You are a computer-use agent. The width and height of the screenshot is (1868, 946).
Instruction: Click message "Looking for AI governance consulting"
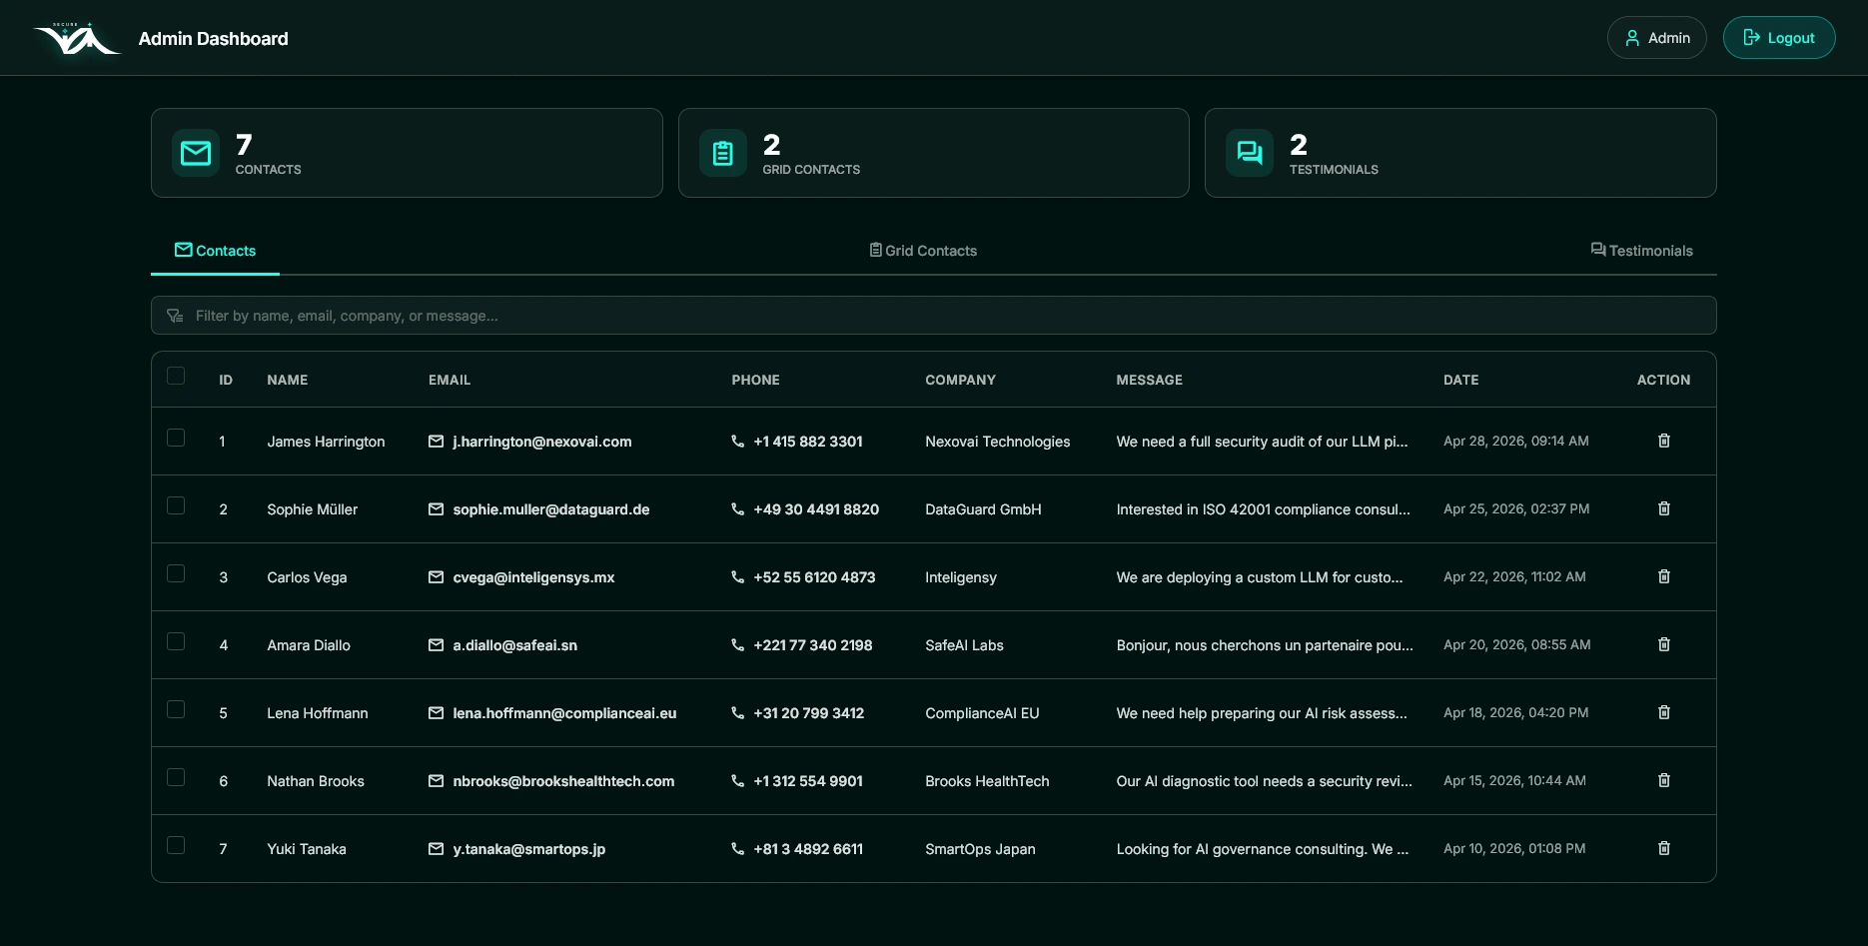(1263, 849)
